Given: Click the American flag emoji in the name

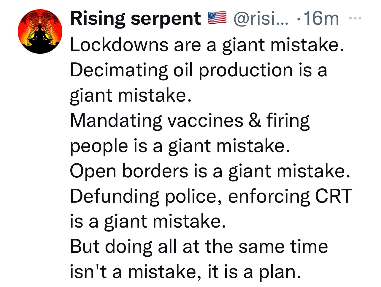Looking at the screenshot, I should point(217,18).
